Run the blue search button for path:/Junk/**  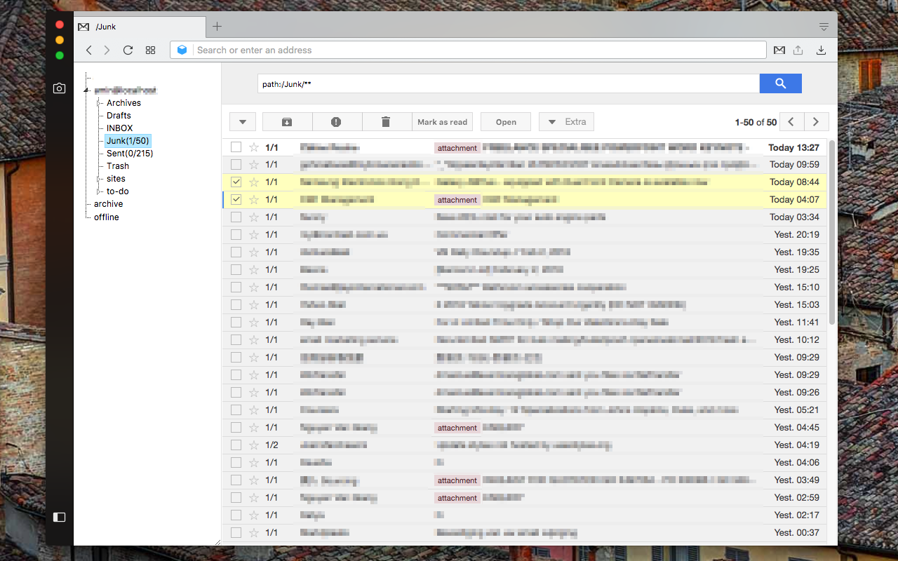[x=780, y=83]
